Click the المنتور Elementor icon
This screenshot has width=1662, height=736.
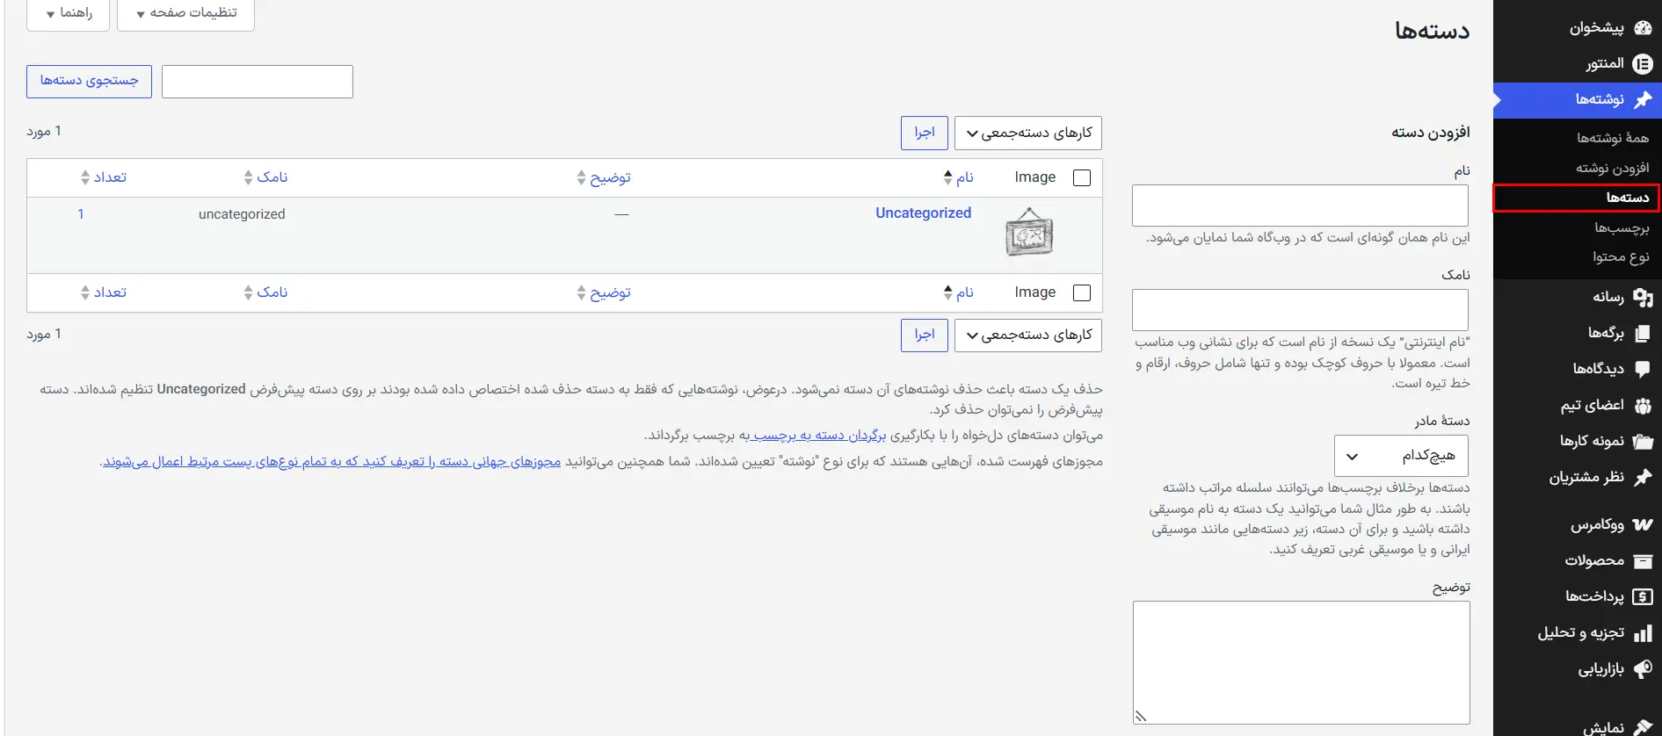point(1643,64)
